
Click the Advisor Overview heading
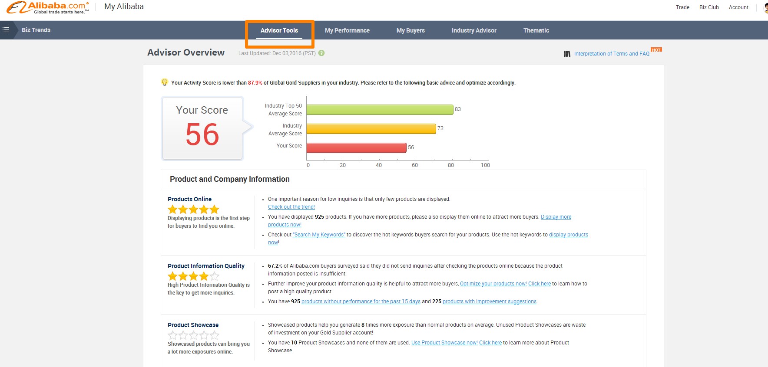(186, 52)
